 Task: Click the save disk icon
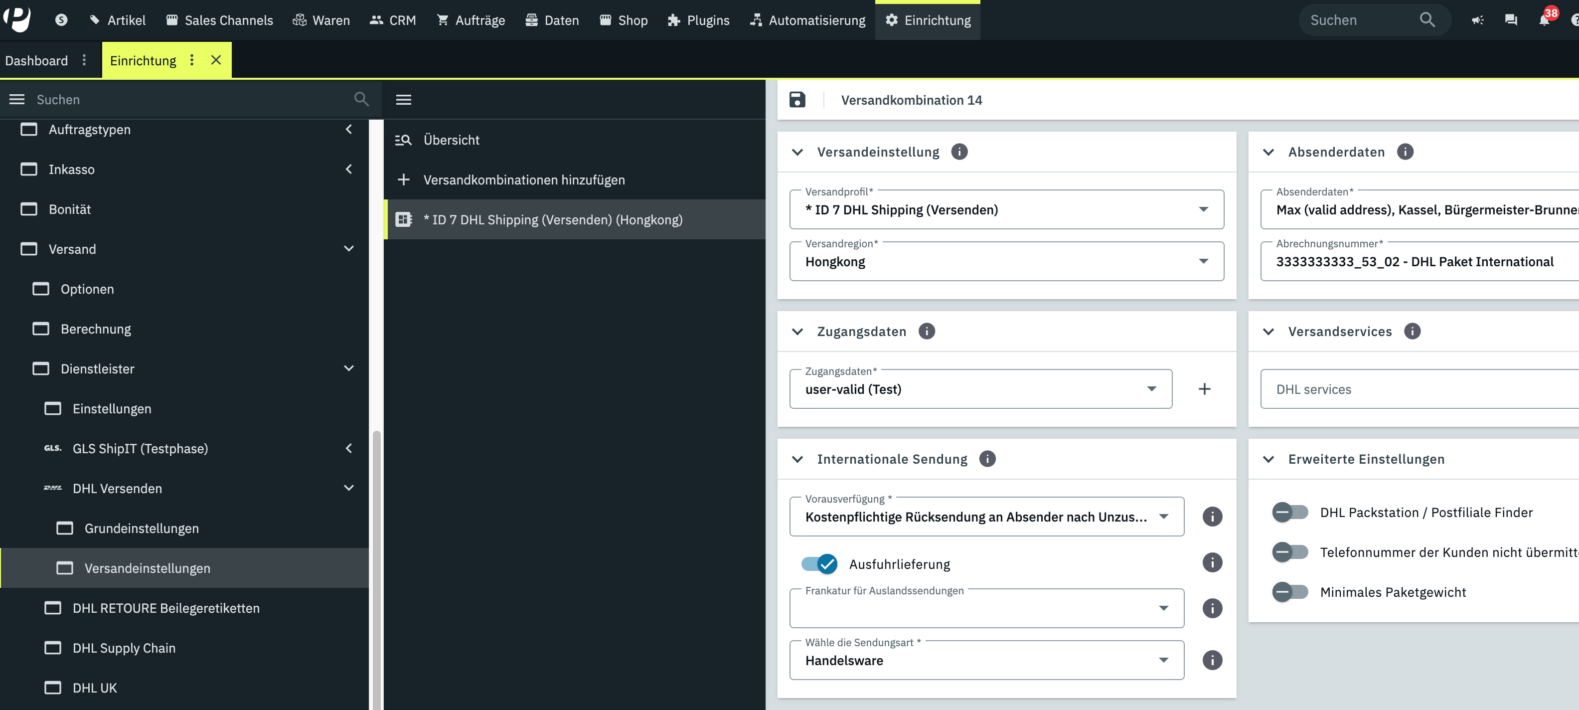(x=797, y=100)
